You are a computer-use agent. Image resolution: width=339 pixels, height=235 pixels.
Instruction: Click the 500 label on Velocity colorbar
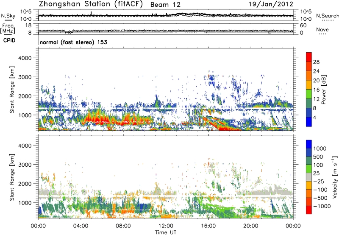318,157
